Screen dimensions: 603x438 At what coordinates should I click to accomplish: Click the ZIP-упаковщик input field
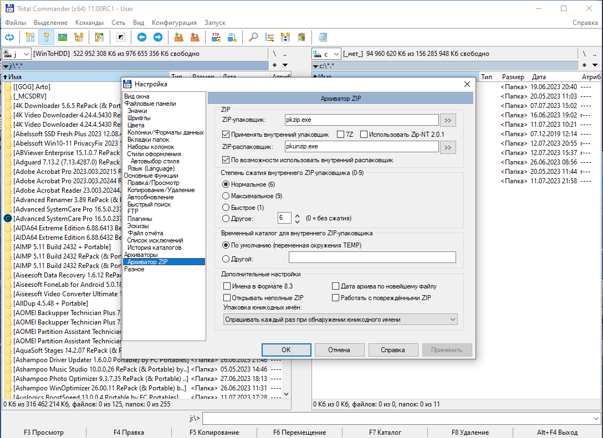[361, 120]
